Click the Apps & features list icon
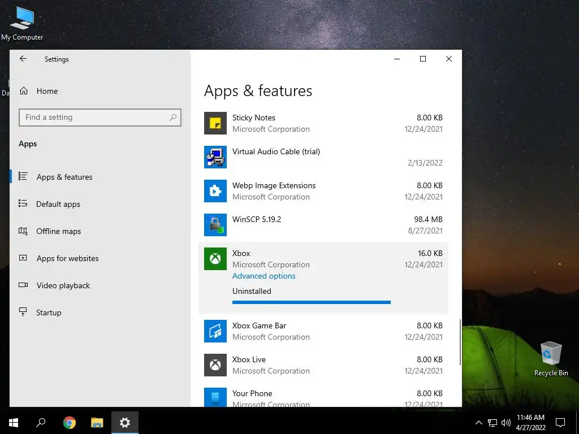Image resolution: width=579 pixels, height=434 pixels. tap(23, 176)
